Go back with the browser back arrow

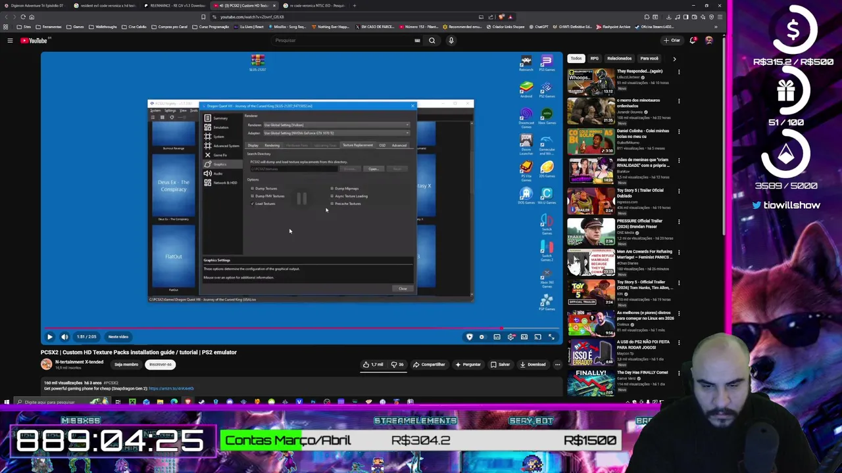5,17
